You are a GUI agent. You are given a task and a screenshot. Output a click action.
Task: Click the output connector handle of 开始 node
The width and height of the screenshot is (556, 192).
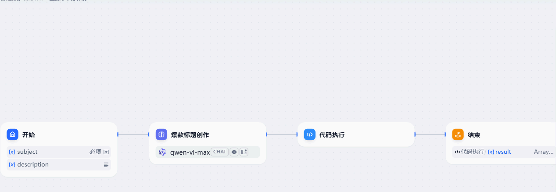click(x=118, y=134)
